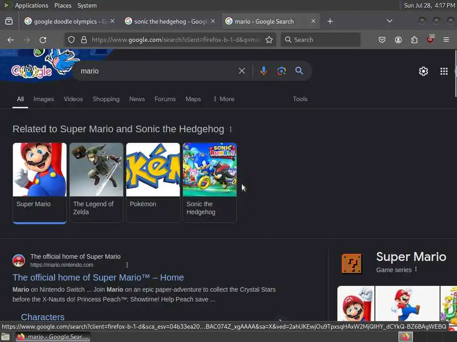
Task: Open a new tab with plus
Action: tap(330, 21)
